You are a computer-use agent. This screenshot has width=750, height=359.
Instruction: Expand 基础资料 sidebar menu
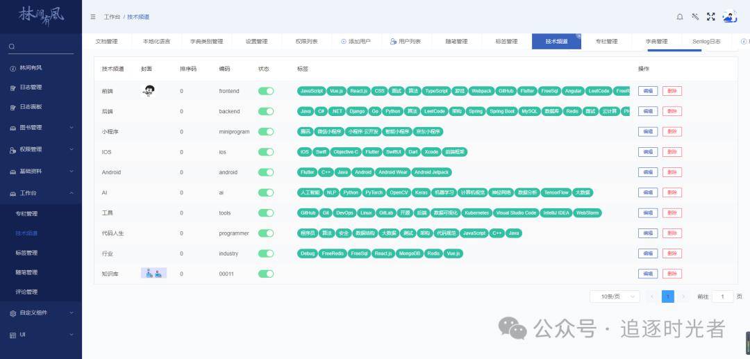[41, 171]
